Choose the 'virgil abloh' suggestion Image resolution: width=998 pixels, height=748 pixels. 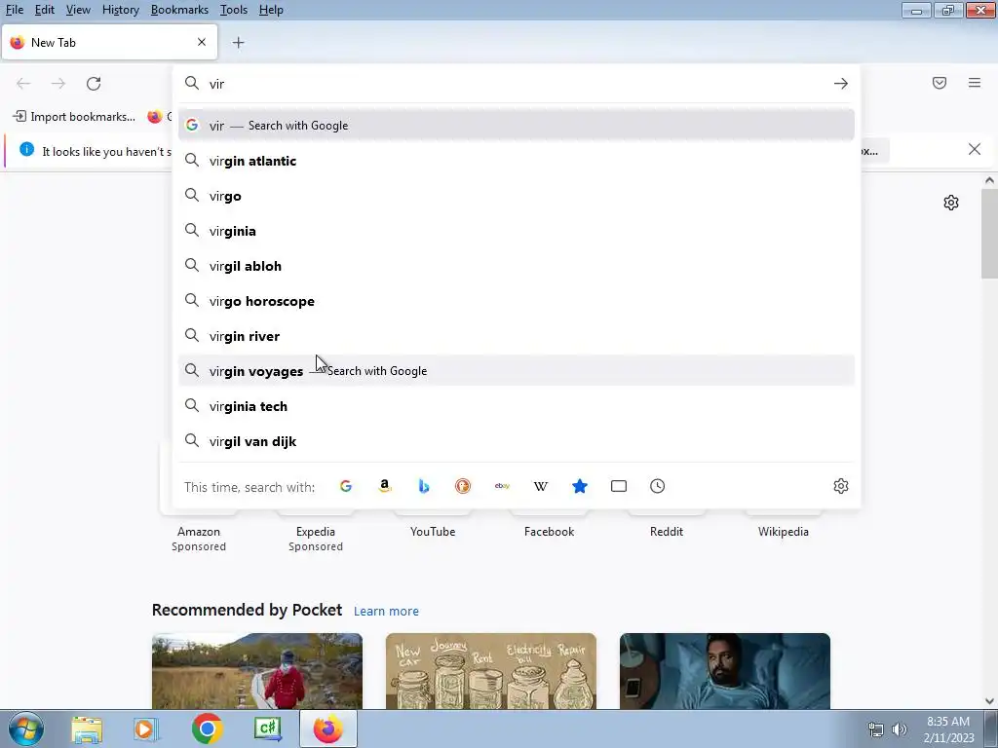point(517,266)
